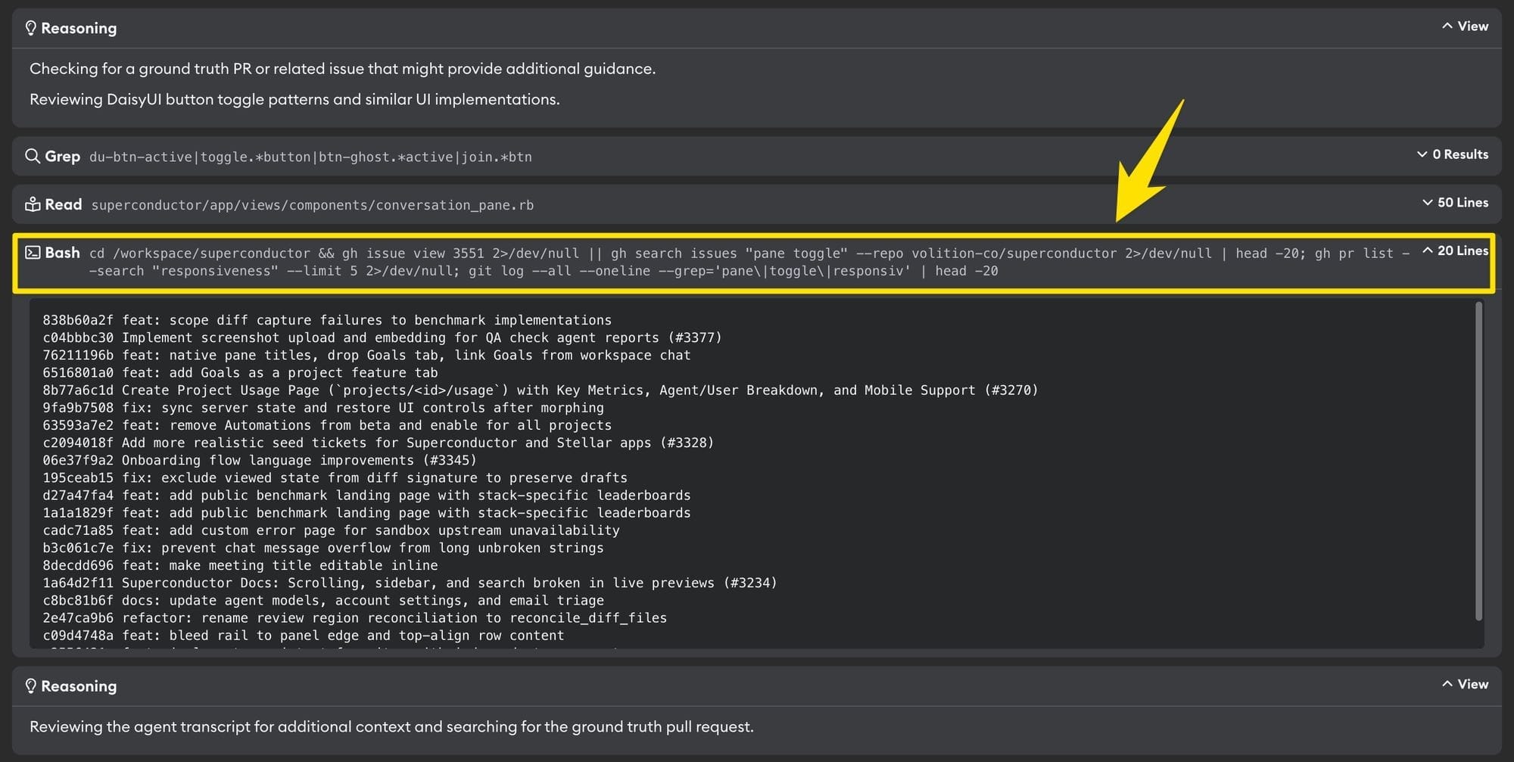Screen dimensions: 1514x762
Task: Click commit c8bc81b6f update agent models docs
Action: (323, 600)
